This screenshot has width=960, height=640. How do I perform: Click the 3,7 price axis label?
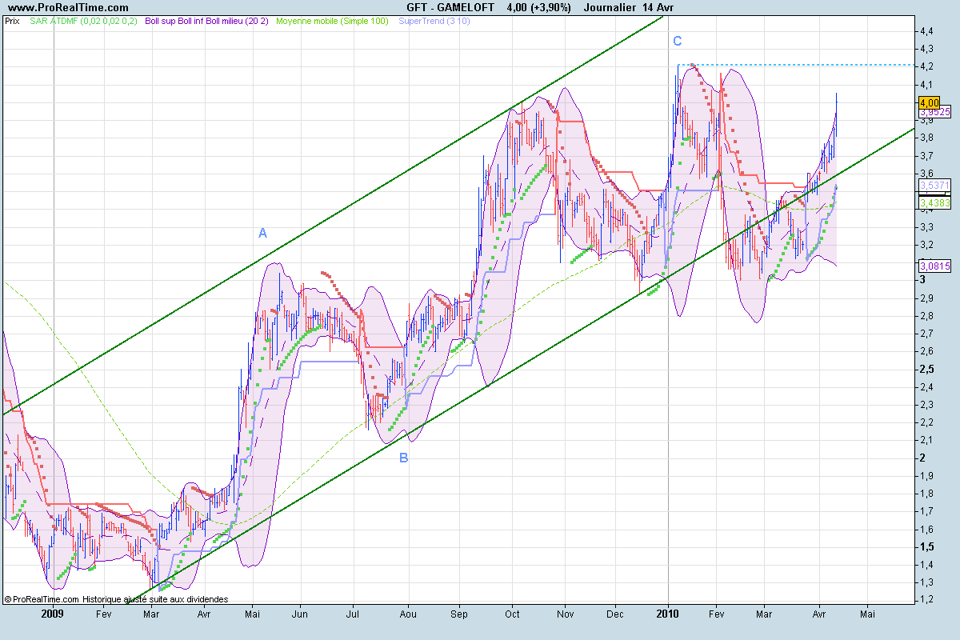(x=926, y=156)
